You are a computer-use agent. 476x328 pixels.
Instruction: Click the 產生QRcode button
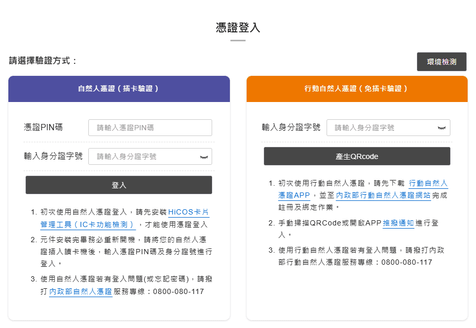coord(357,156)
